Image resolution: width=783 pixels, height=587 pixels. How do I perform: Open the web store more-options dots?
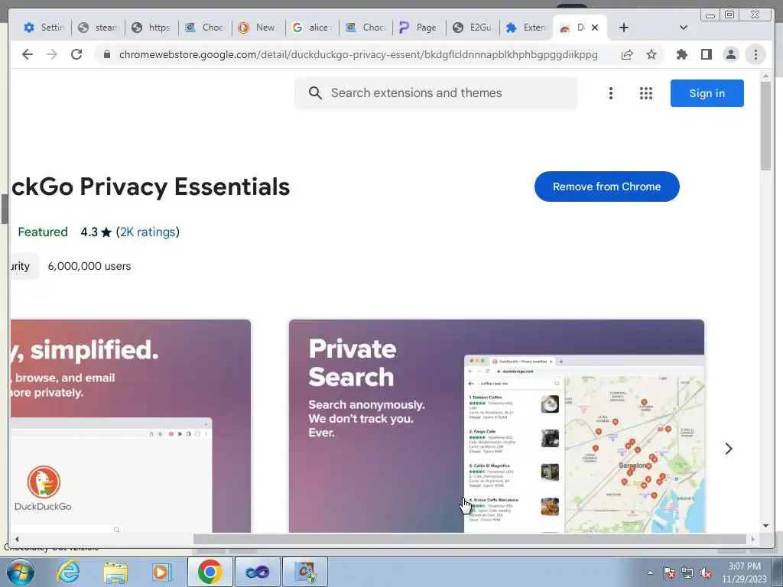point(611,93)
